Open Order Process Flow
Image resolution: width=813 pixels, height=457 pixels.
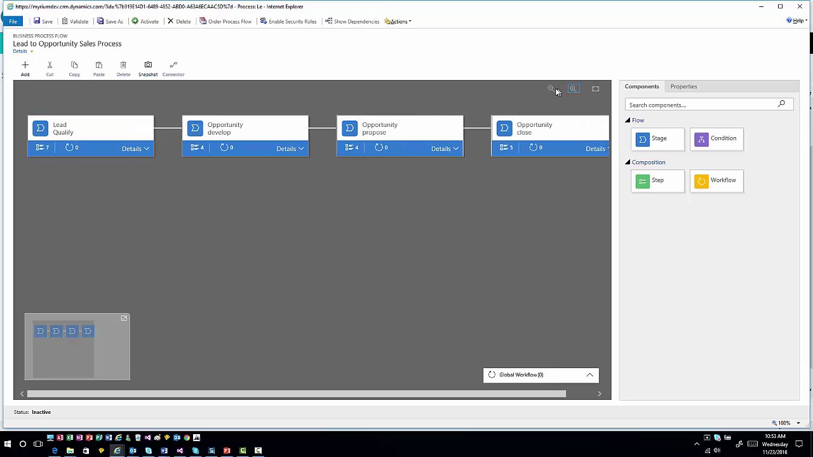[225, 21]
